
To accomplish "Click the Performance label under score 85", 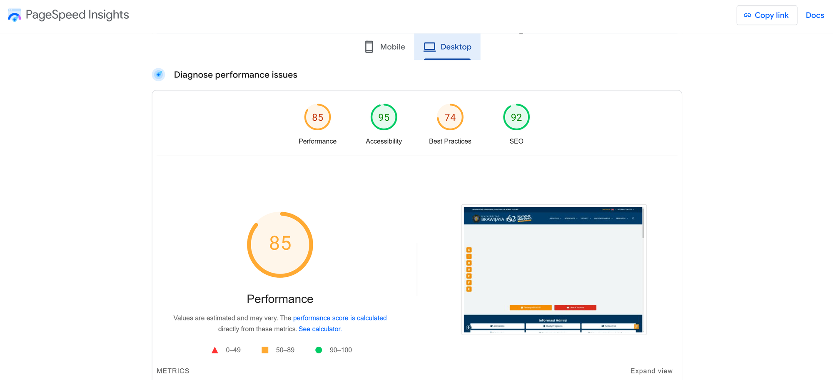I will tap(317, 141).
